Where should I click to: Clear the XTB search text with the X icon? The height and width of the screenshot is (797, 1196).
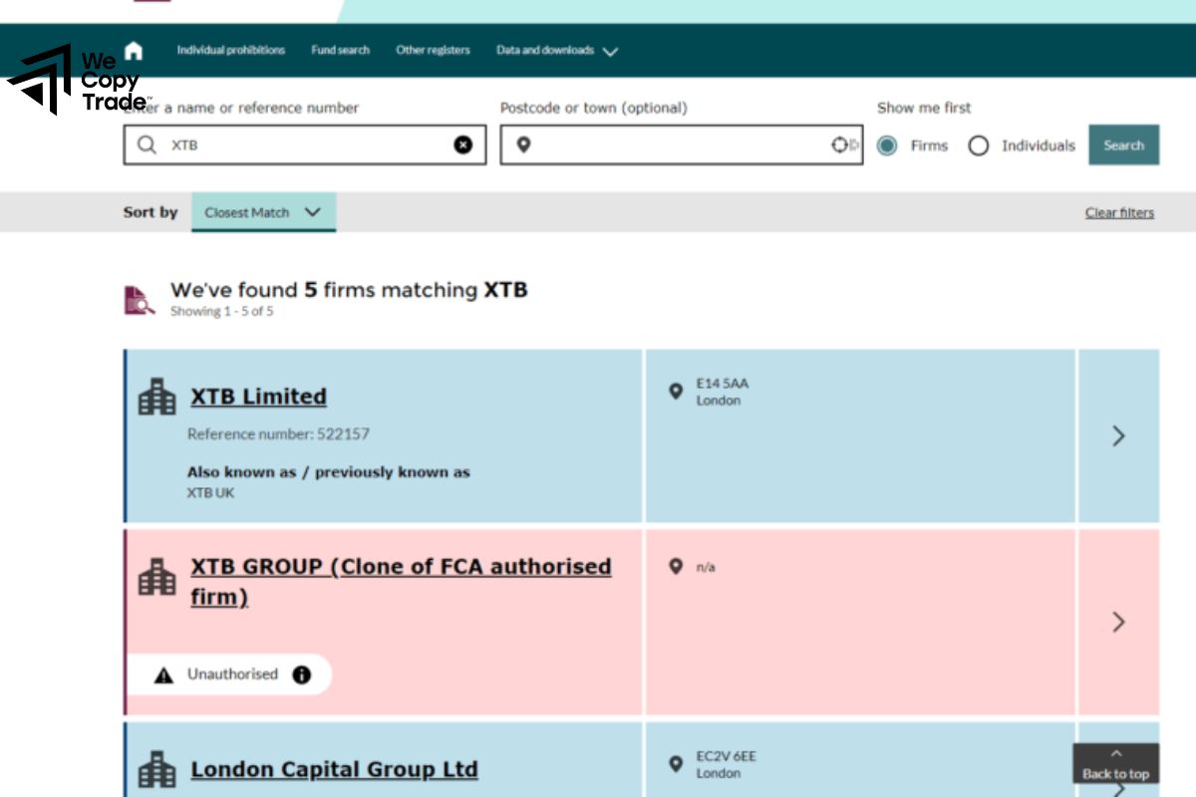click(x=463, y=145)
